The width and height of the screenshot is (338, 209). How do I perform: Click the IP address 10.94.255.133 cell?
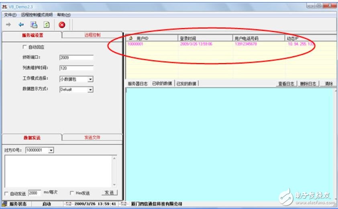[x=301, y=44]
